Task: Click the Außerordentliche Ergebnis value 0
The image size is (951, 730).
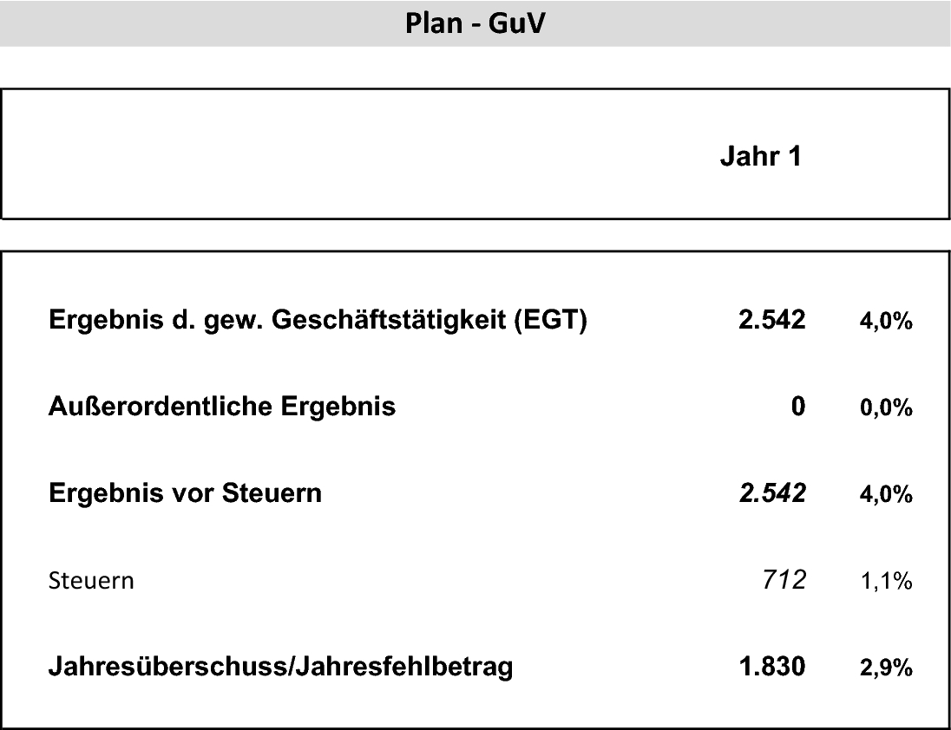Action: (798, 406)
